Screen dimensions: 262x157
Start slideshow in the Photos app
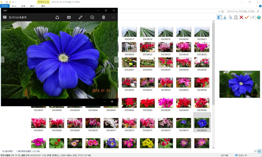click(69, 17)
